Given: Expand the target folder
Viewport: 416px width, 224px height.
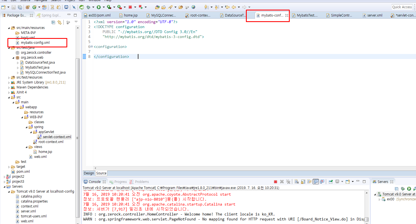Looking at the screenshot, I should 9,167.
